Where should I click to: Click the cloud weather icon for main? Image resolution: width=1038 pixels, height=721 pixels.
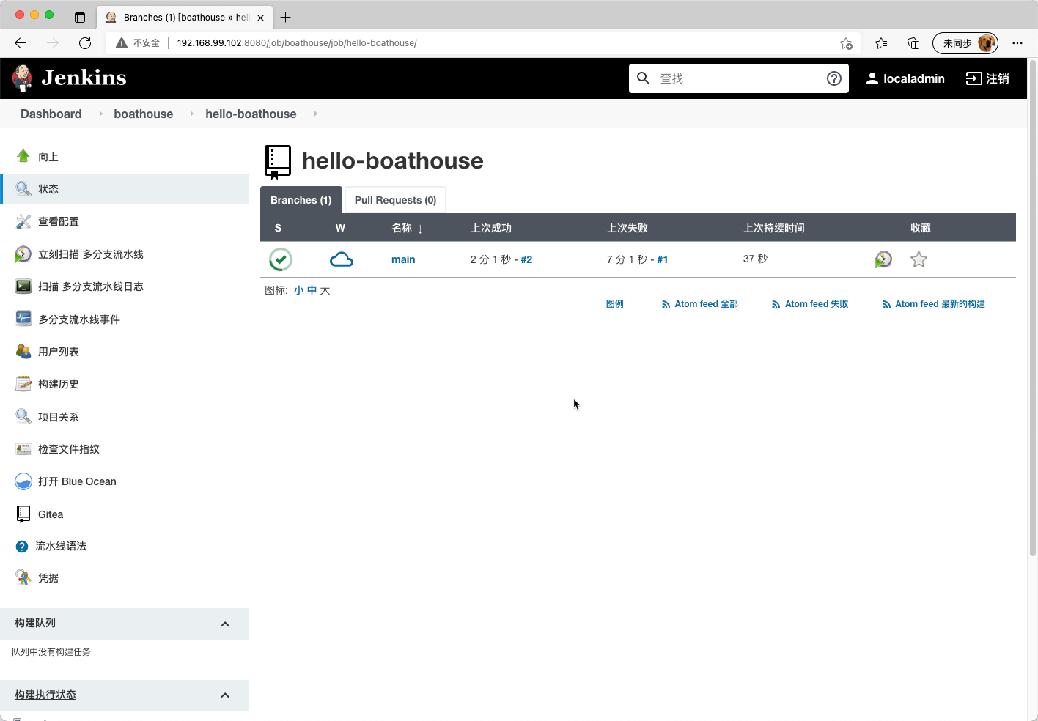(342, 259)
